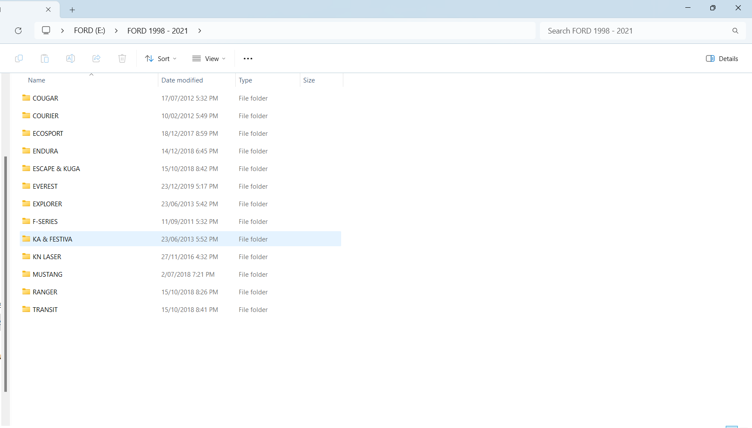Image resolution: width=752 pixels, height=428 pixels.
Task: Close the current tab
Action: [x=48, y=9]
